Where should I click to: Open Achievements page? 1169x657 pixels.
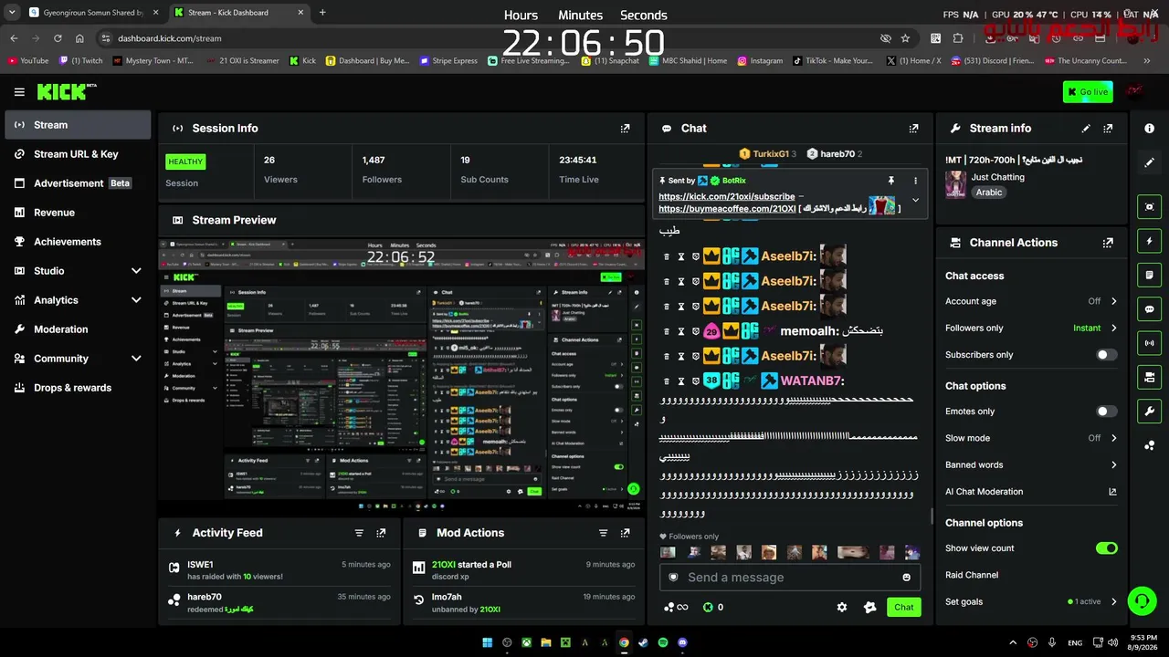coord(78,242)
